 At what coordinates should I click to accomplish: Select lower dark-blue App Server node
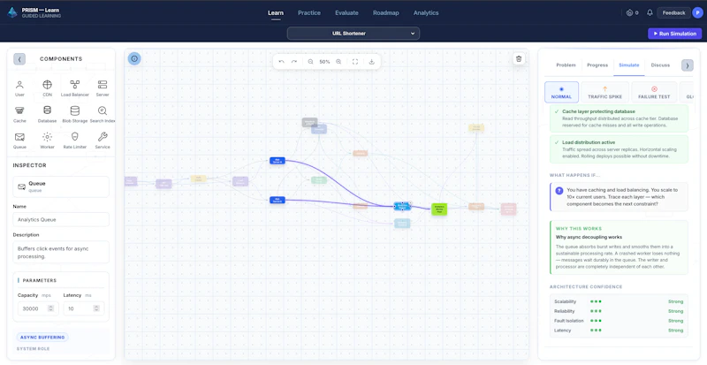coord(277,200)
